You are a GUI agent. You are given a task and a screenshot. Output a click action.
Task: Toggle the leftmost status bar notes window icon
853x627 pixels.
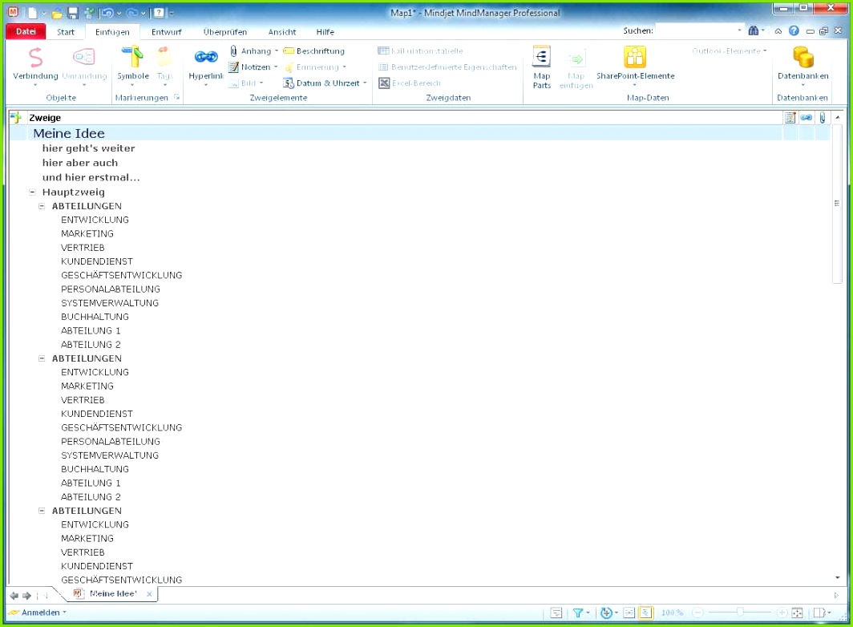(x=556, y=613)
